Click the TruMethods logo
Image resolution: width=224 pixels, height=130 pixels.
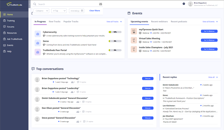click(14, 4)
